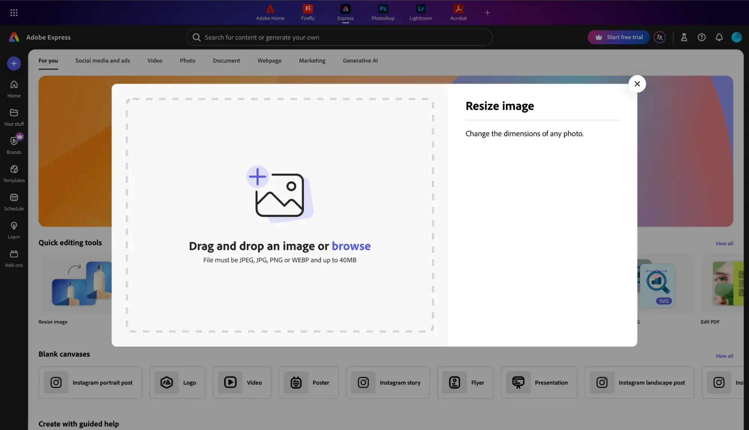Go to Adobe Home
This screenshot has height=430, width=749.
click(x=270, y=12)
